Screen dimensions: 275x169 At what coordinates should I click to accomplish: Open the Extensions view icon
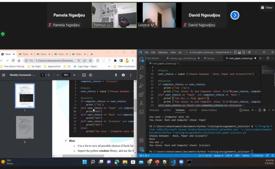(141, 94)
